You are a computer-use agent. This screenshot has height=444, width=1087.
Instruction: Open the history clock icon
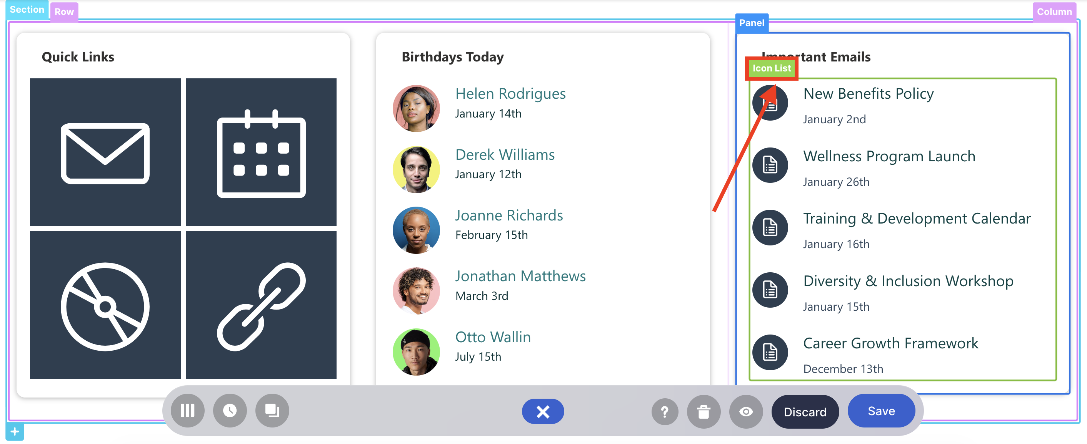(x=230, y=411)
